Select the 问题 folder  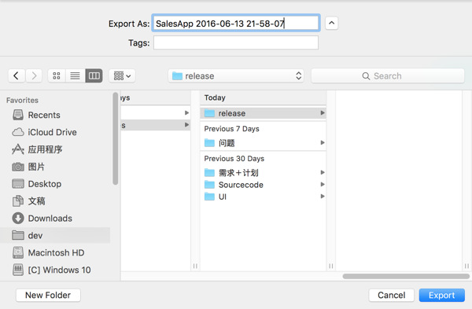click(x=263, y=143)
